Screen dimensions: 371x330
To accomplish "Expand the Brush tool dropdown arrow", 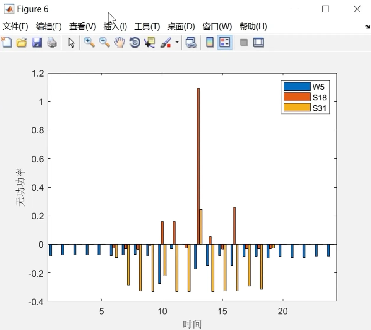I will [x=177, y=42].
